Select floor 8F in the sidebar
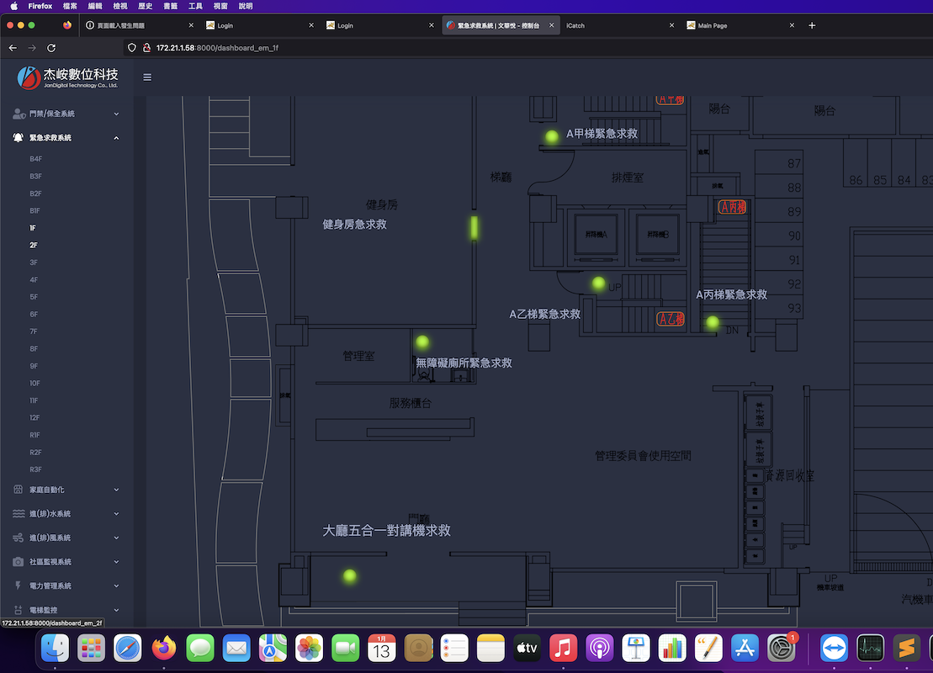This screenshot has width=933, height=673. (34, 349)
